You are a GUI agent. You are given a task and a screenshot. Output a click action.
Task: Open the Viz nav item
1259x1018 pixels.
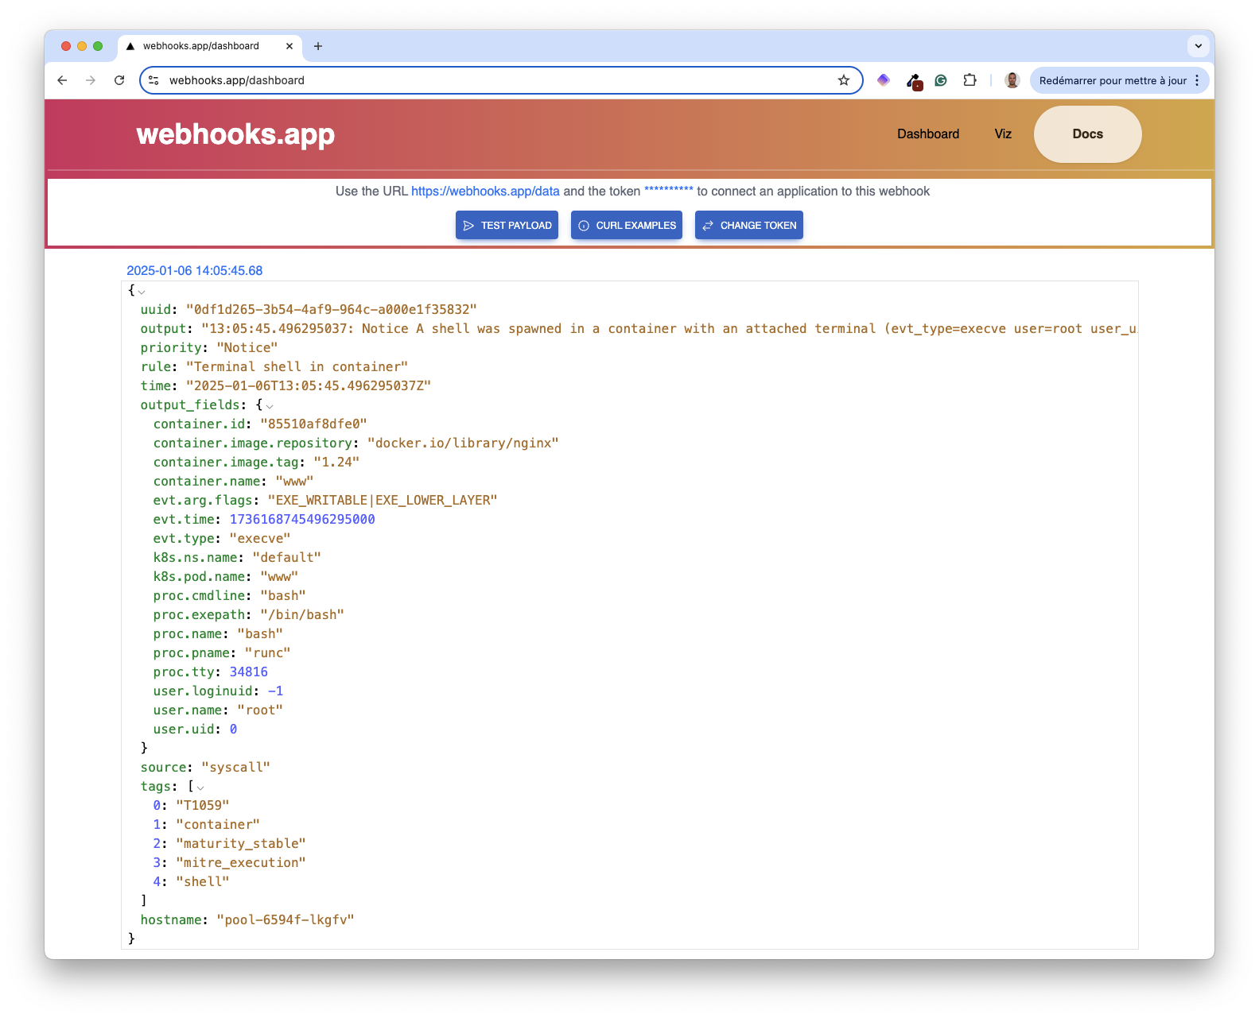pyautogui.click(x=1003, y=134)
